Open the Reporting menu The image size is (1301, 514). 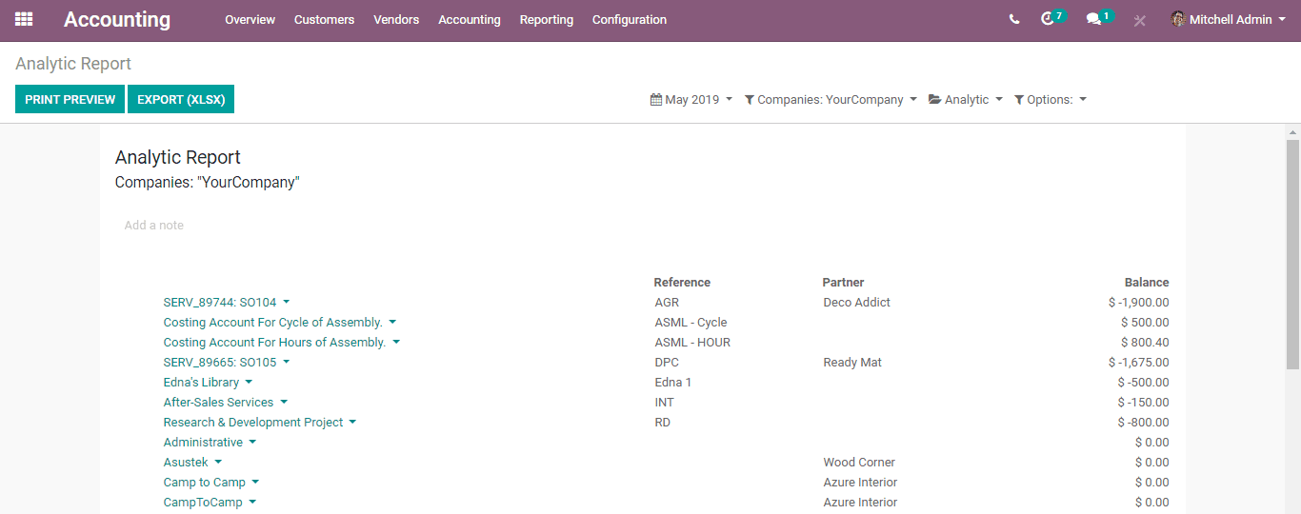[x=547, y=19]
